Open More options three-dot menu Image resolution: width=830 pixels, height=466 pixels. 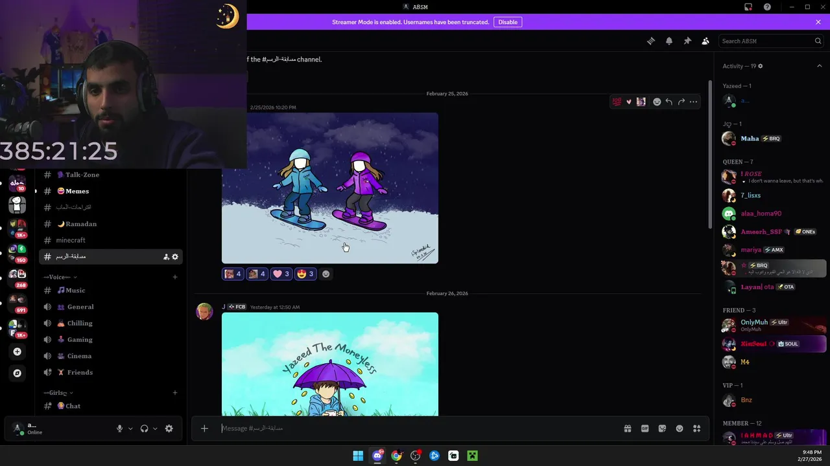694,102
